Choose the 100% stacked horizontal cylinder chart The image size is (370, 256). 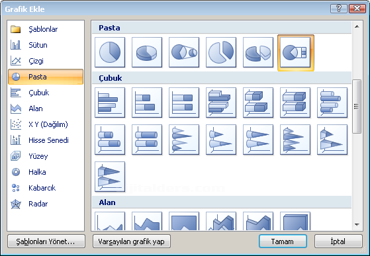[x=147, y=140]
